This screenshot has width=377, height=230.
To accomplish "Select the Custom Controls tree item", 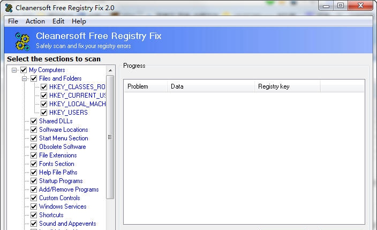I will point(59,198).
